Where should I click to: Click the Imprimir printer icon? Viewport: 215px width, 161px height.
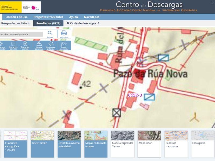(64, 33)
